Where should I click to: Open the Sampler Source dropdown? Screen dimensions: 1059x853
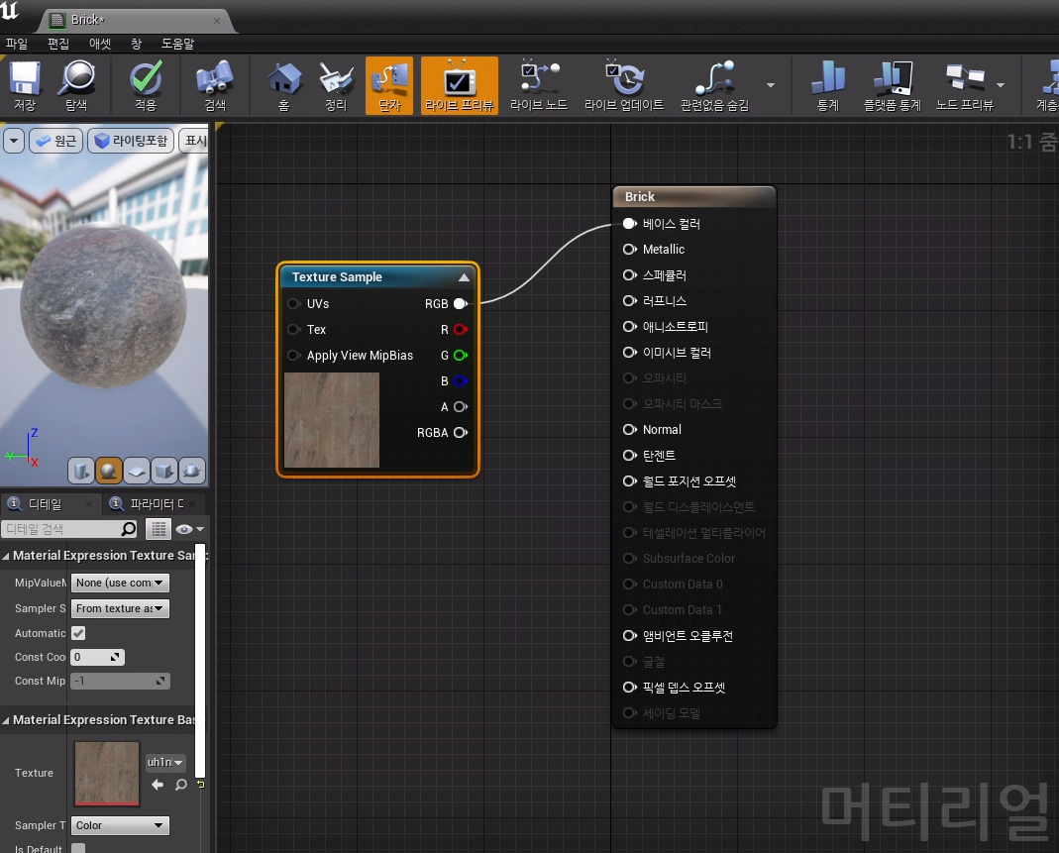point(120,608)
